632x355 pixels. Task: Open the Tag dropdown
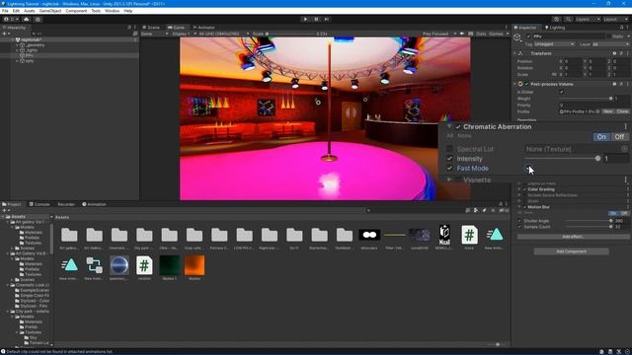coord(554,43)
